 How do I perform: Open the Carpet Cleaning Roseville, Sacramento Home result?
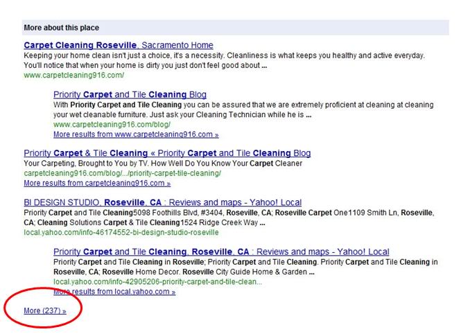(x=118, y=45)
